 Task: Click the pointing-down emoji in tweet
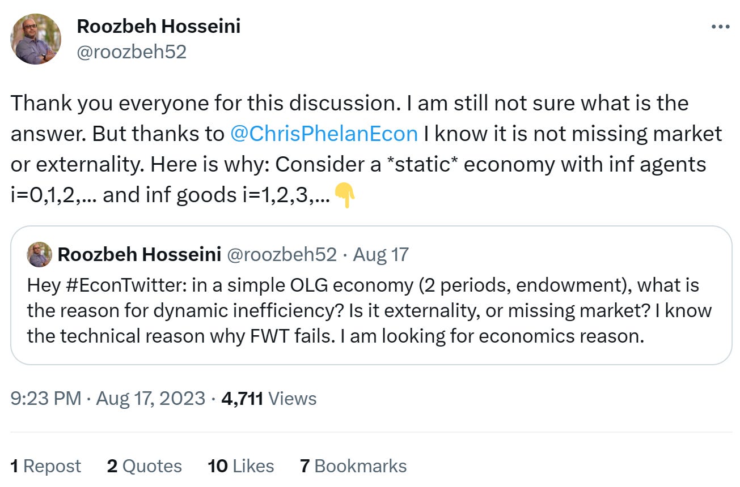click(x=345, y=195)
